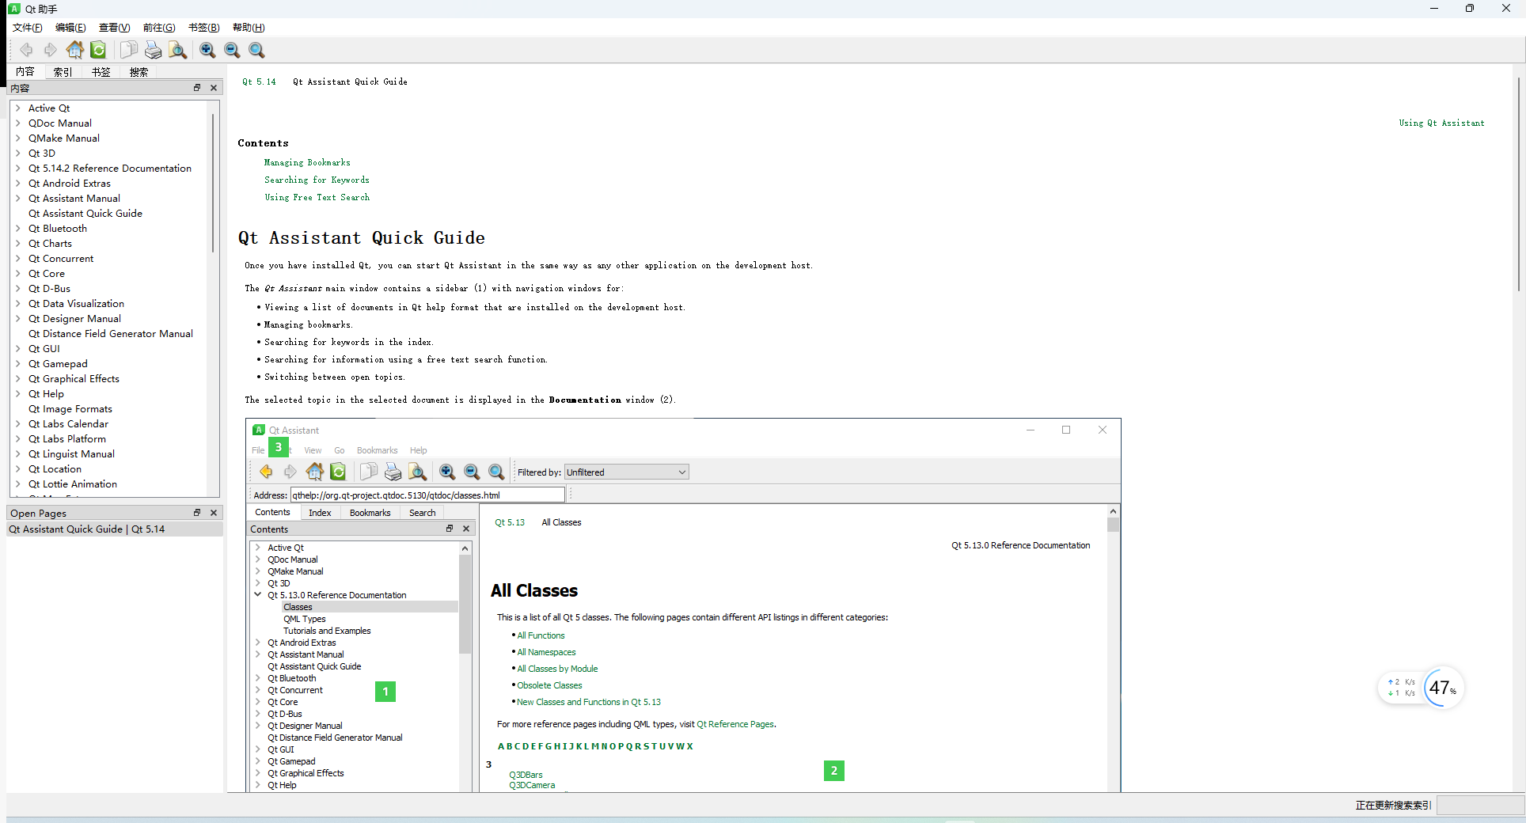Select Qt Location tree item

pyautogui.click(x=55, y=469)
